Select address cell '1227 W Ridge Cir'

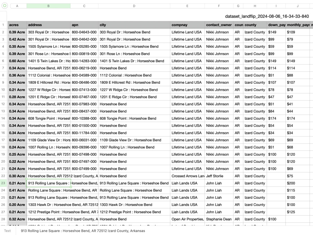(x=49, y=90)
